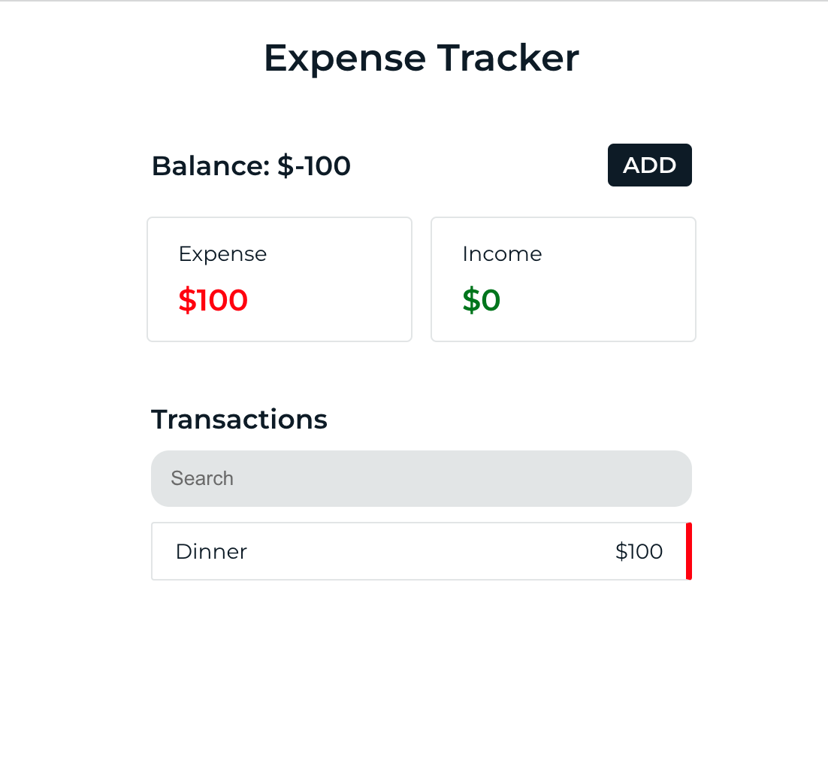Click the Expense label inside its card
The width and height of the screenshot is (828, 764).
click(x=222, y=254)
